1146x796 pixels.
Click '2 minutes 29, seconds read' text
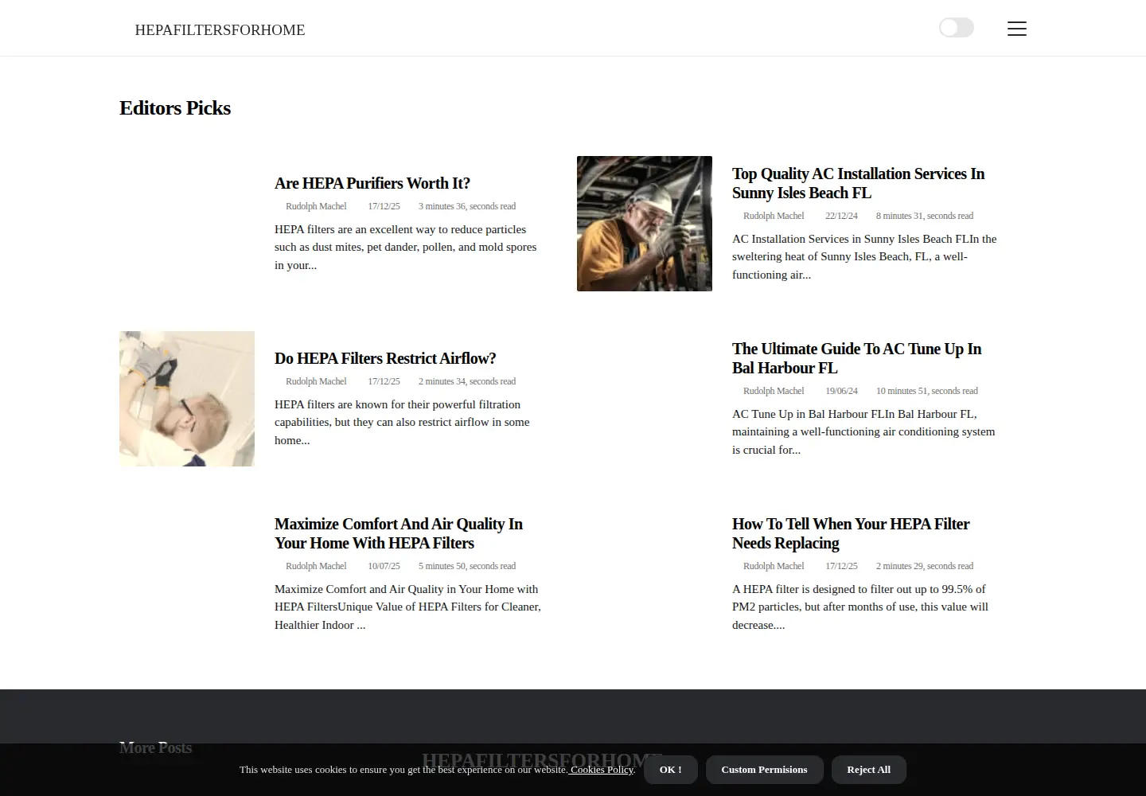point(925,566)
